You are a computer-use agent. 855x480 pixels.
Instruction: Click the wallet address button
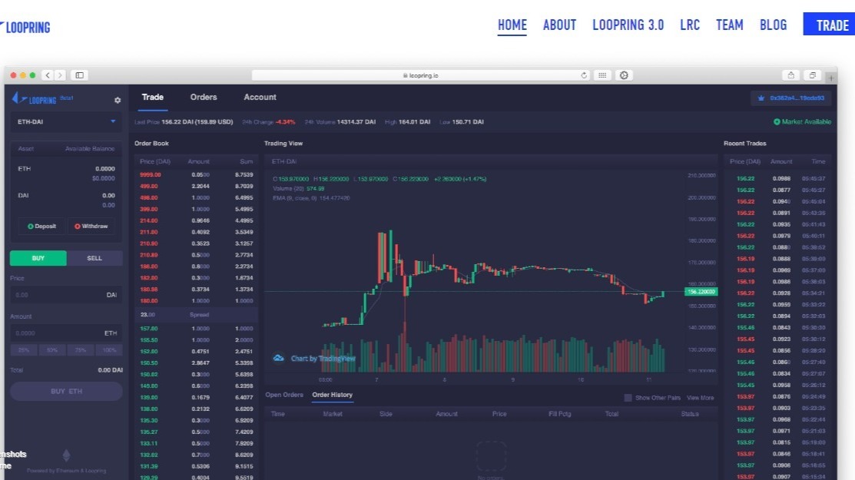click(x=791, y=98)
